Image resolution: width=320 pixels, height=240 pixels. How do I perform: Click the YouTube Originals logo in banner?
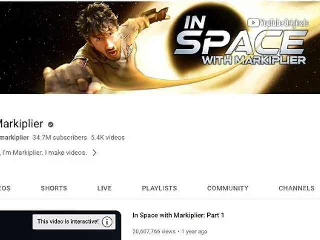click(278, 23)
